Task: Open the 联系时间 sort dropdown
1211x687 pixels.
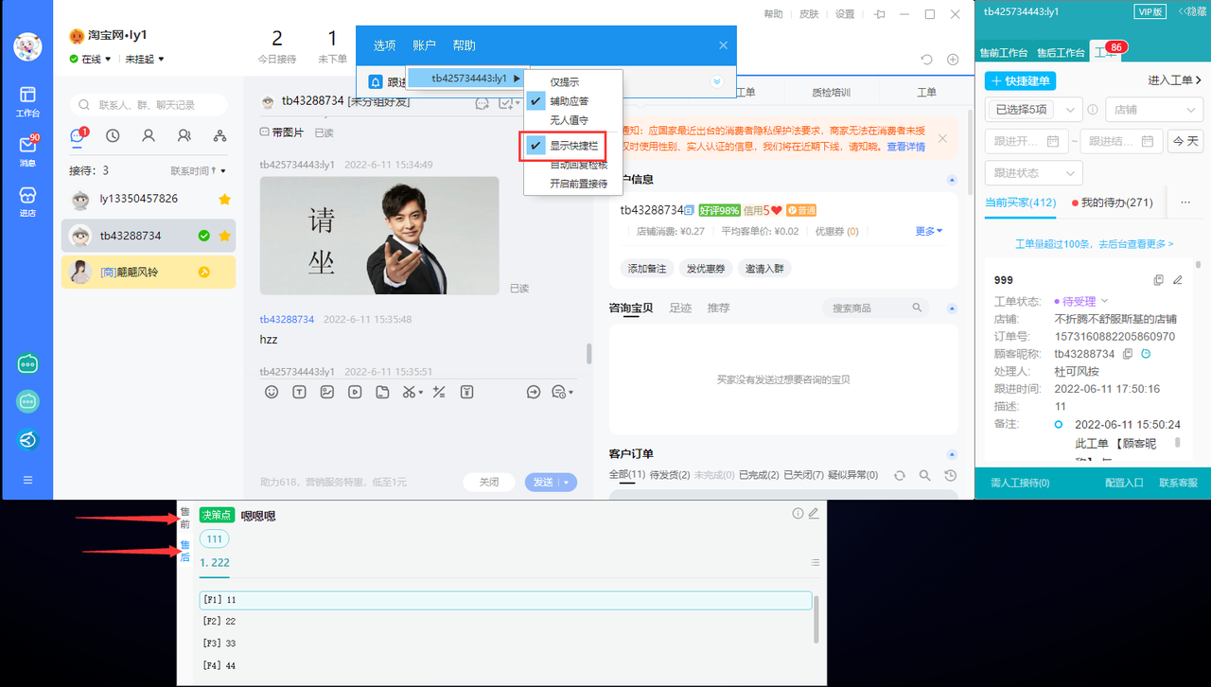Action: (x=199, y=171)
